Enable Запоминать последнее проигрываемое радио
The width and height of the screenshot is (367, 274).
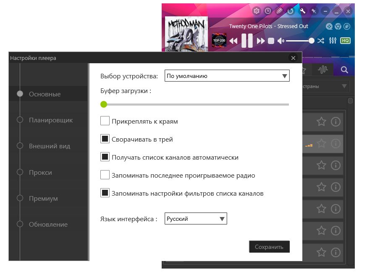point(105,175)
